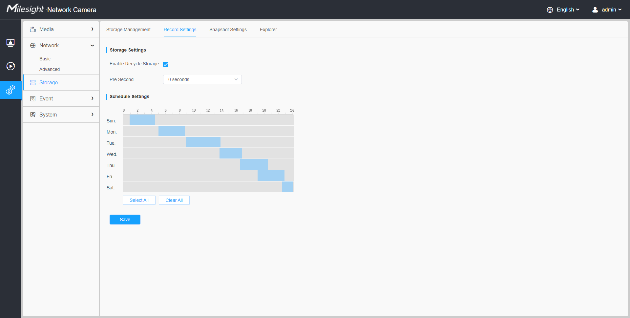
Task: Click the Network globe icon
Action: pos(33,46)
